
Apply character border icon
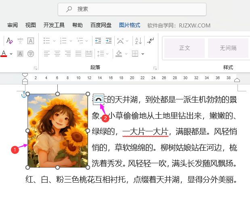click(31, 41)
